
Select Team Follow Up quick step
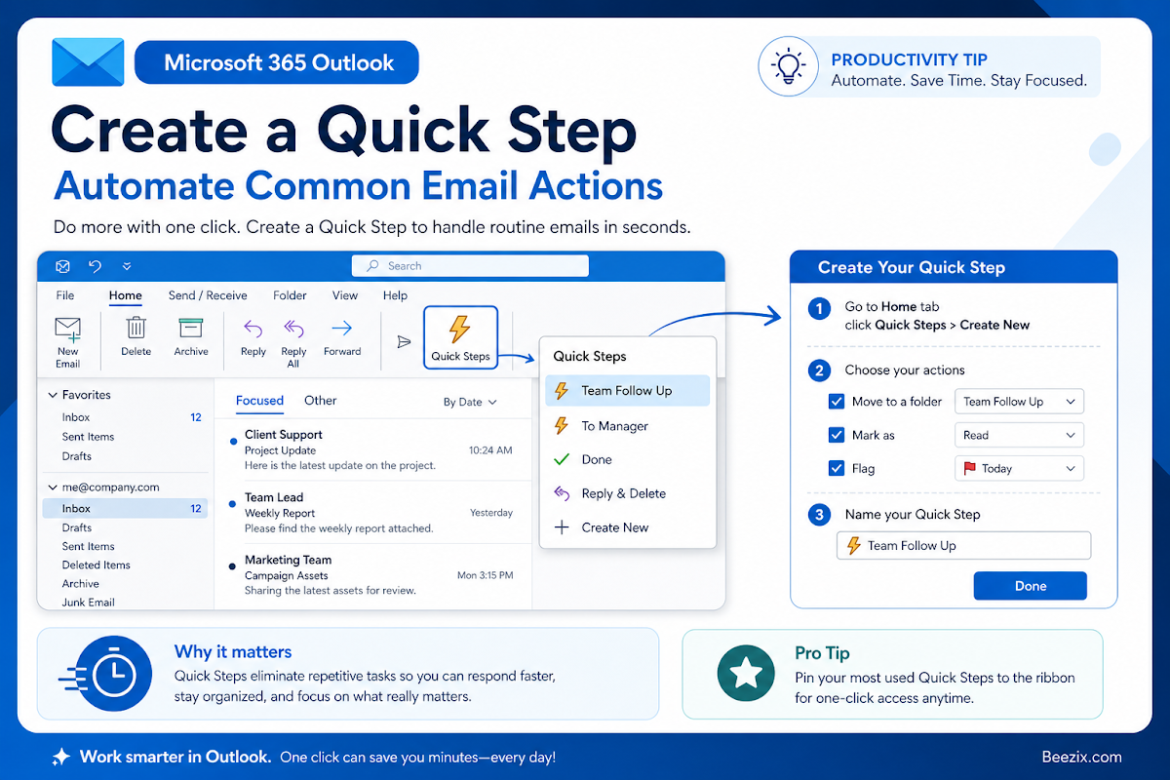click(625, 391)
